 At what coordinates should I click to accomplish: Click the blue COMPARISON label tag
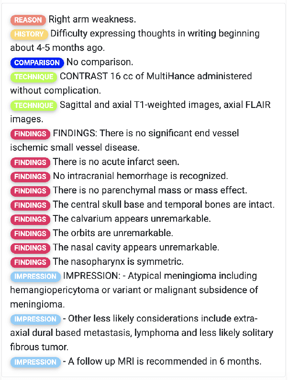click(37, 62)
